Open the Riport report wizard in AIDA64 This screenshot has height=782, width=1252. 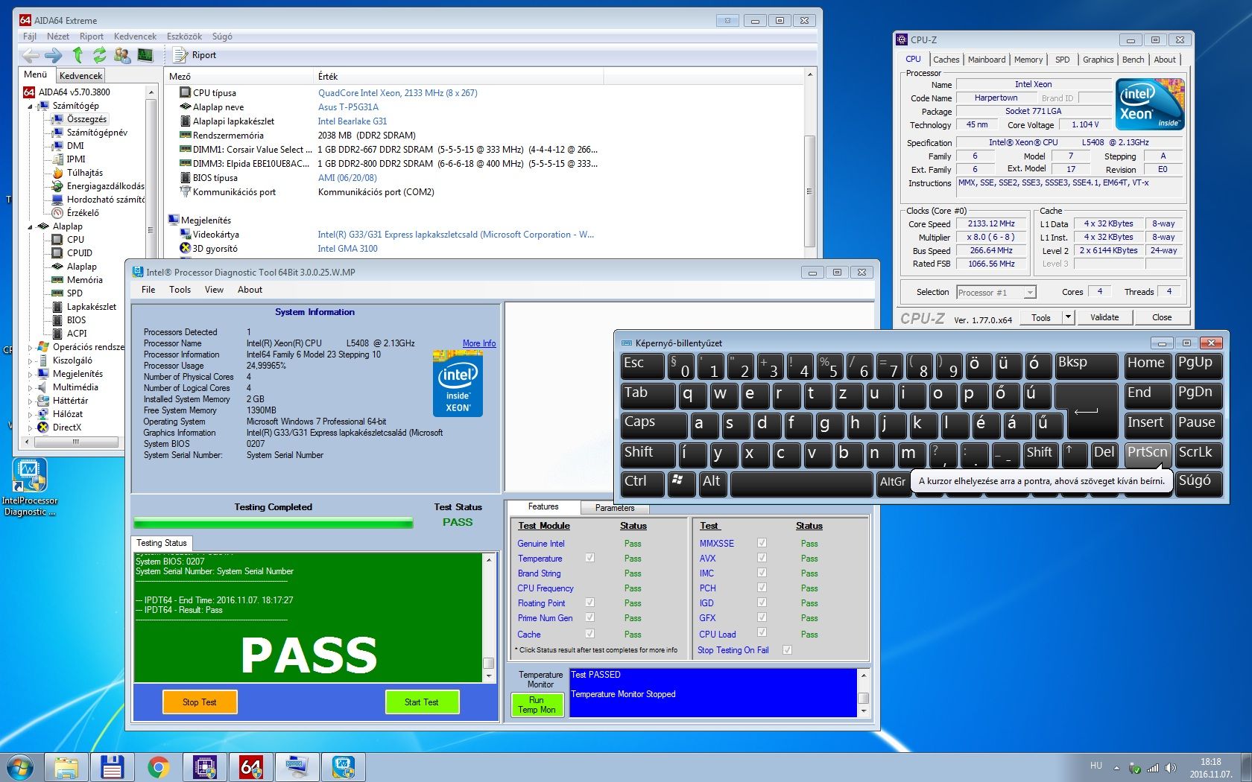(x=195, y=55)
